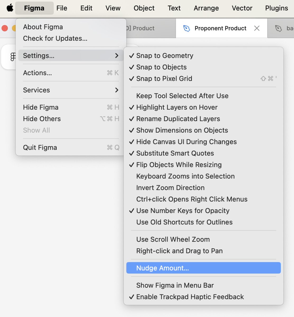Open the Apple menu
The image size is (294, 317).
[10, 8]
